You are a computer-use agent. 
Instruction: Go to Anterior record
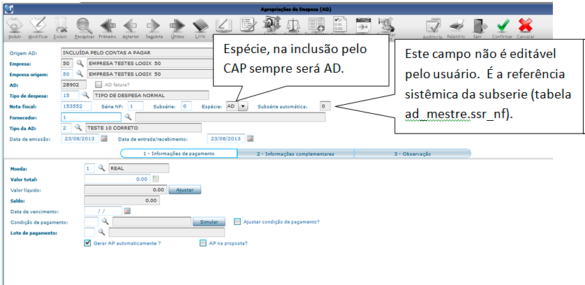click(131, 26)
